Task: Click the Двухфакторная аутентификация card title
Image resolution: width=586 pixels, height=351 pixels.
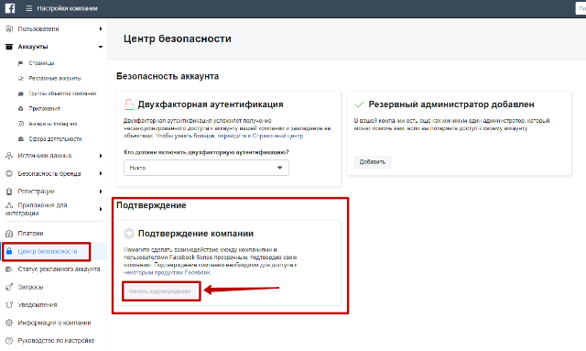Action: pyautogui.click(x=211, y=104)
